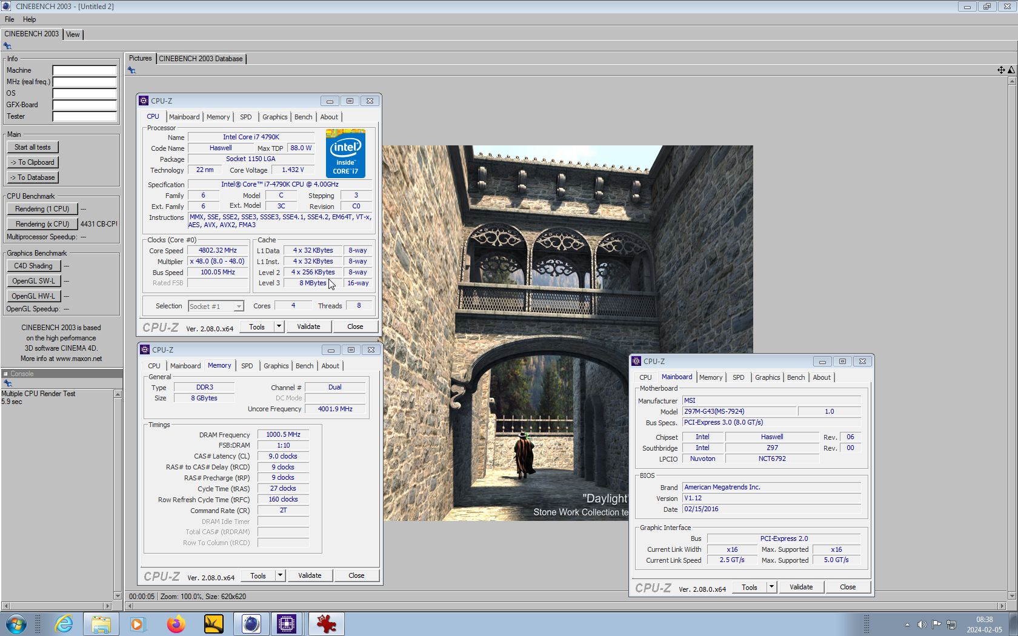Run Rendering (1 CPU) benchmark

tap(42, 209)
